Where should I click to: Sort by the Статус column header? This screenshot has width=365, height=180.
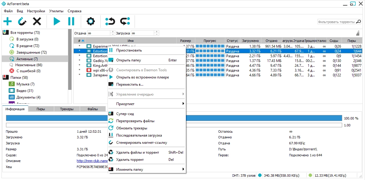pos(233,41)
